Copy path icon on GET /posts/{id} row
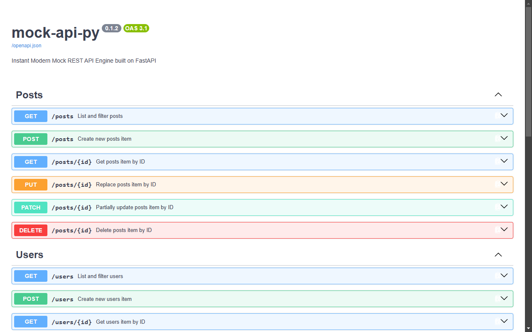Image resolution: width=532 pixels, height=332 pixels. (498, 161)
